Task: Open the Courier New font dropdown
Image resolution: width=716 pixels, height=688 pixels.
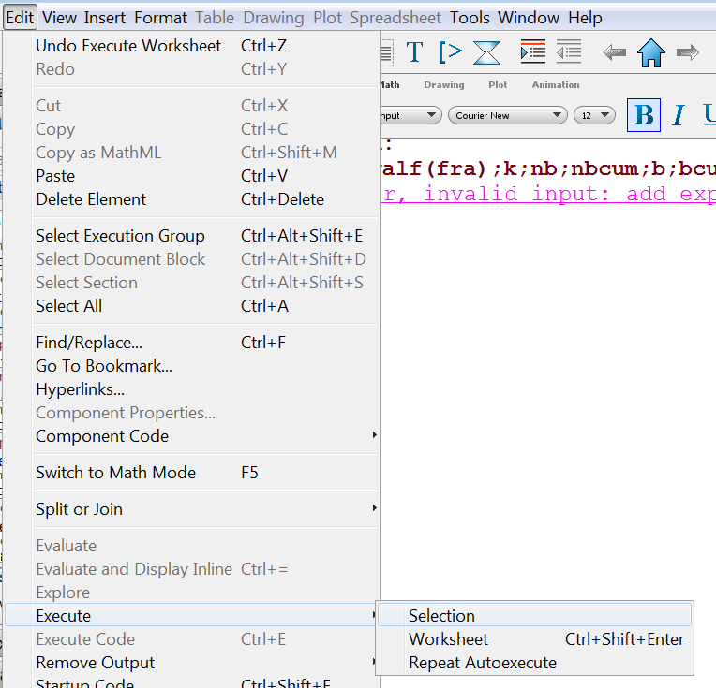Action: coord(508,116)
